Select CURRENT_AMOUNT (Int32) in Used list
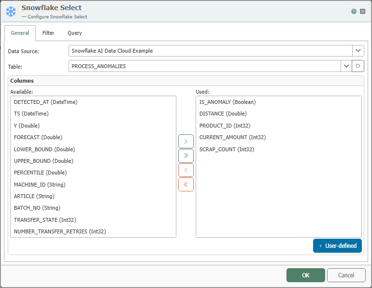The height and width of the screenshot is (288, 372). (x=279, y=137)
